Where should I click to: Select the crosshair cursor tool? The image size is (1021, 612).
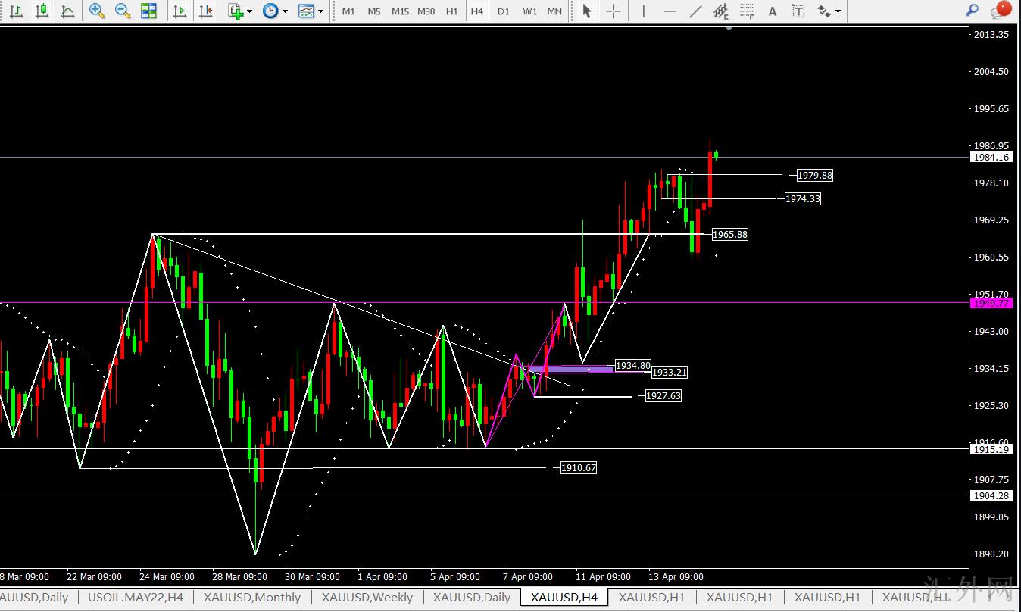(x=614, y=11)
